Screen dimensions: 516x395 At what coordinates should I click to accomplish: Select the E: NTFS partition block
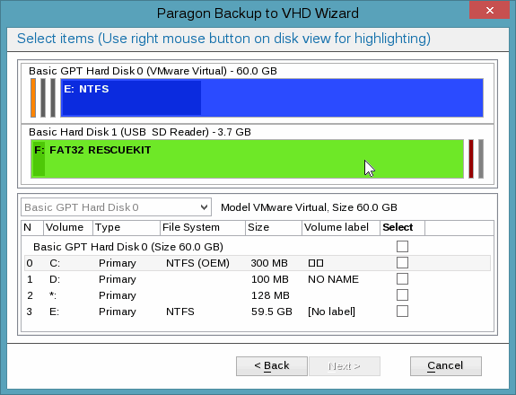(272, 98)
